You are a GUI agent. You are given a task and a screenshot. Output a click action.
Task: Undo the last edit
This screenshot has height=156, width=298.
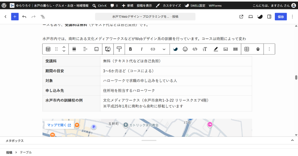pyautogui.click(x=24, y=17)
